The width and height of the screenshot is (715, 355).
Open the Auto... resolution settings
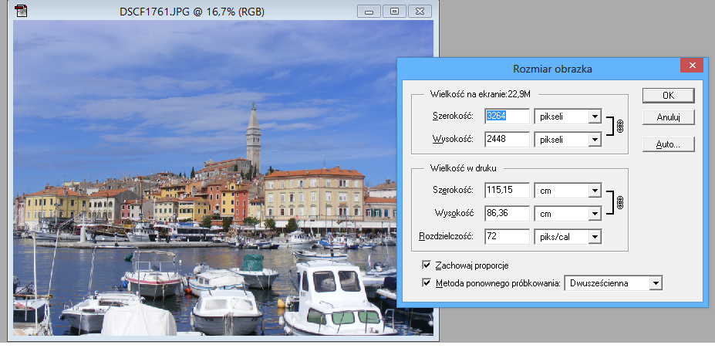[x=669, y=144]
